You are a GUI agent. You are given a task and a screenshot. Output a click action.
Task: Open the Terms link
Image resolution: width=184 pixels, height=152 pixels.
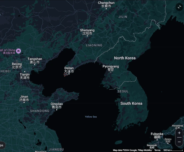pyautogui.click(x=157, y=150)
